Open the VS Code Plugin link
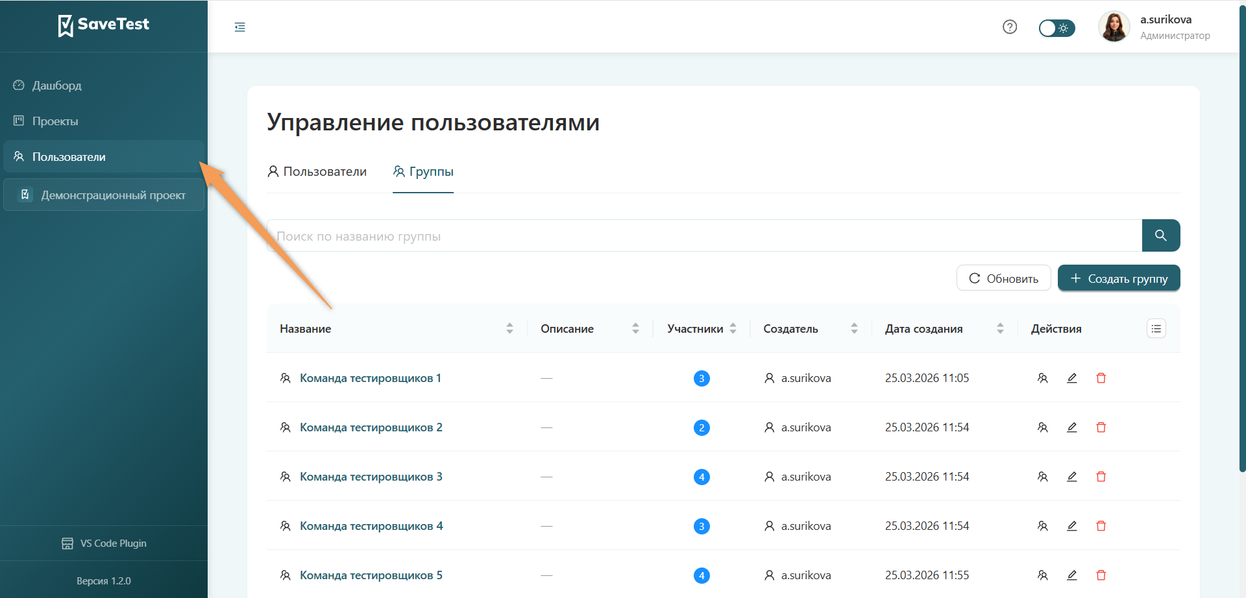 point(104,543)
